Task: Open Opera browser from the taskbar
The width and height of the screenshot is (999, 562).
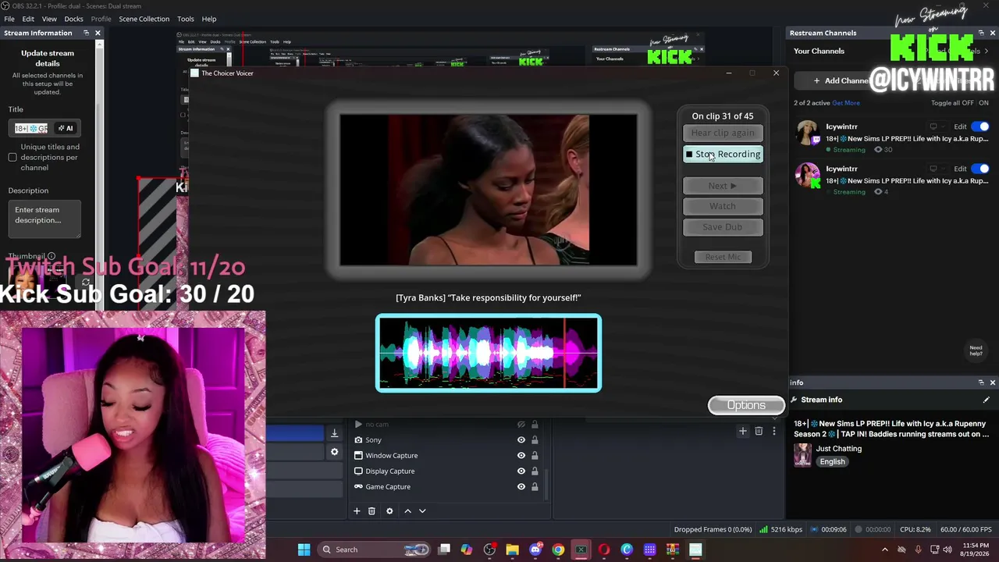Action: coord(604,550)
